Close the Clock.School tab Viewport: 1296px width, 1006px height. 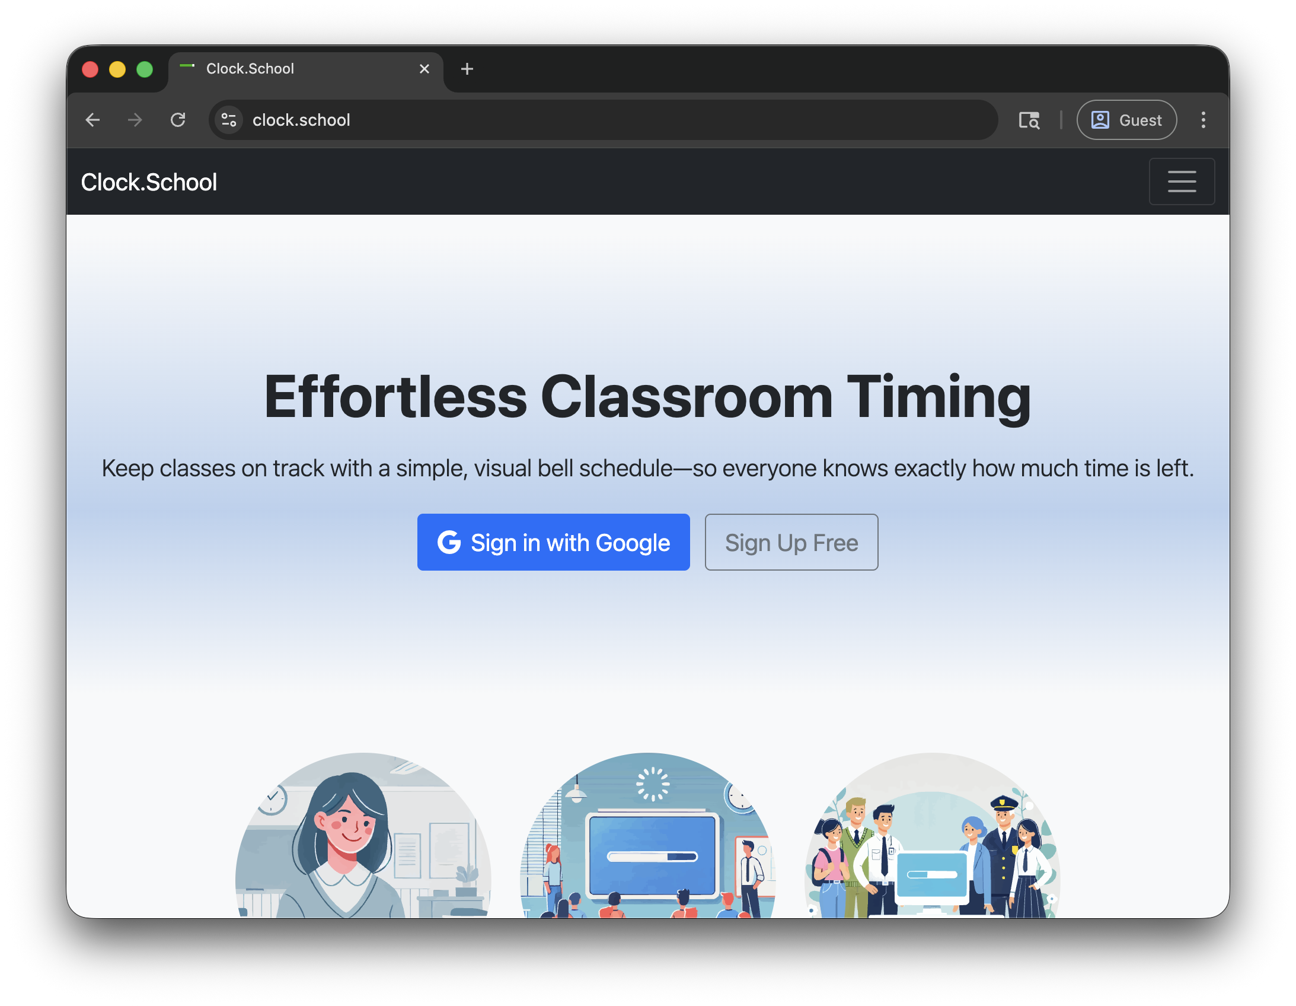[x=424, y=69]
